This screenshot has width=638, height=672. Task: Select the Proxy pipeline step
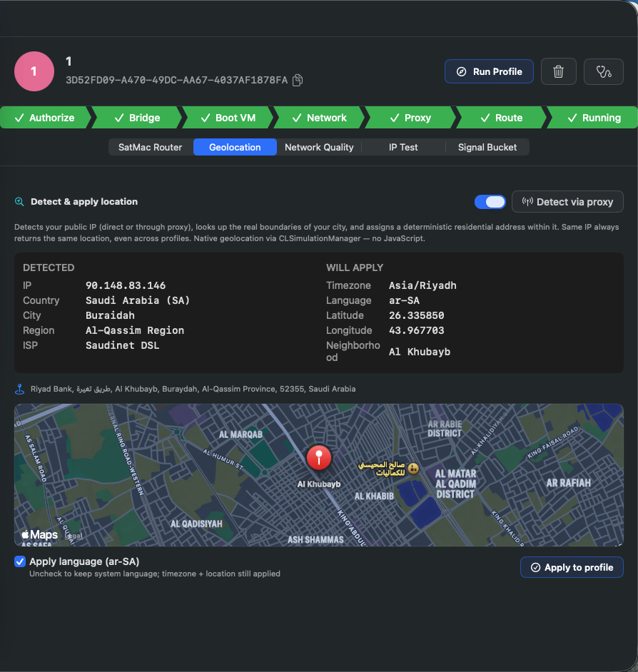coord(410,118)
